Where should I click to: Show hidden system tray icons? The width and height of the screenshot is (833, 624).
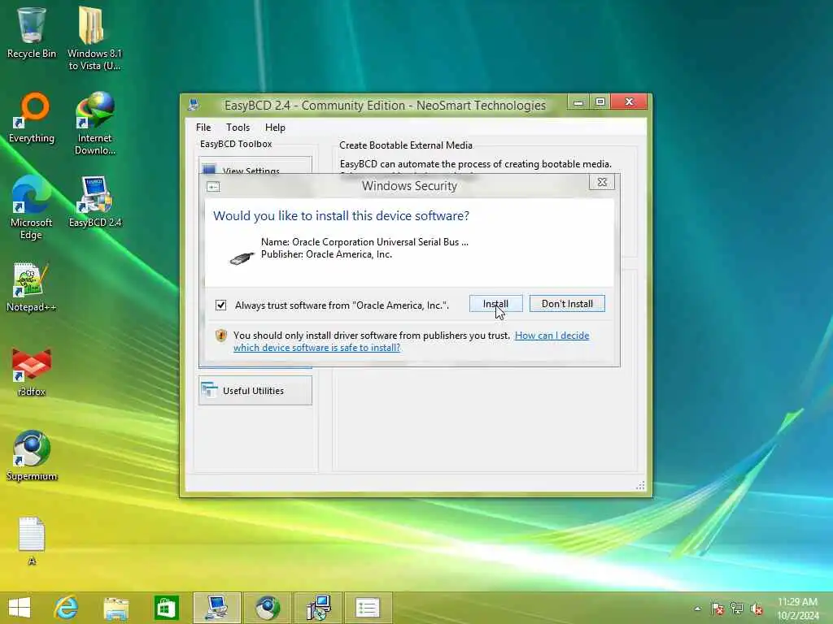click(x=697, y=609)
